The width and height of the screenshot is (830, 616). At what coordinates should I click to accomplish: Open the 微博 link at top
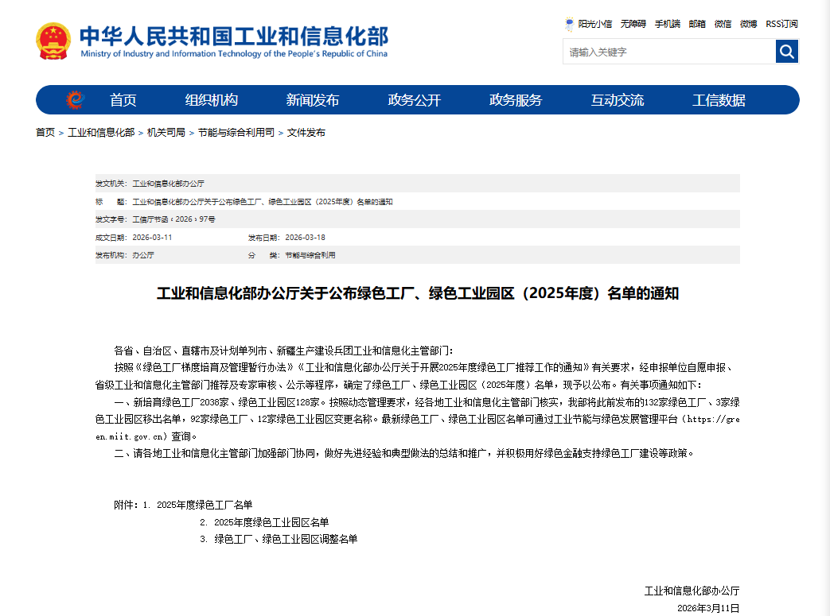point(748,24)
